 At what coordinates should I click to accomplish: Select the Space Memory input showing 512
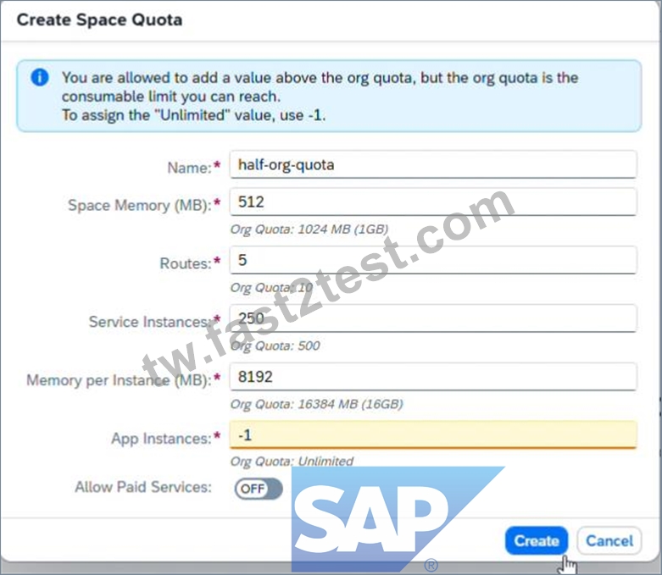(433, 202)
